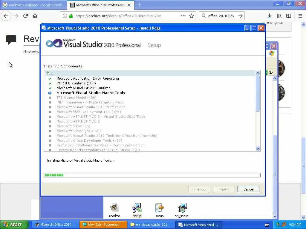The image size is (306, 229).
Task: Select Microsoft Web Deployment Tool (x86) row
Action: [x=88, y=112]
